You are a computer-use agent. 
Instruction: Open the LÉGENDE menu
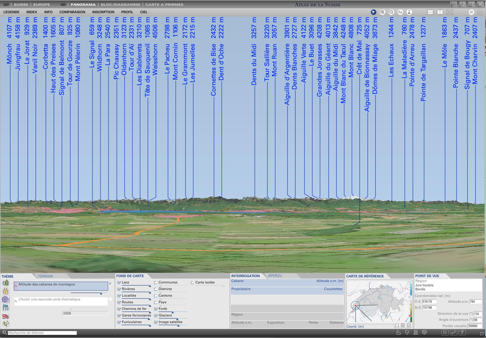(x=11, y=12)
